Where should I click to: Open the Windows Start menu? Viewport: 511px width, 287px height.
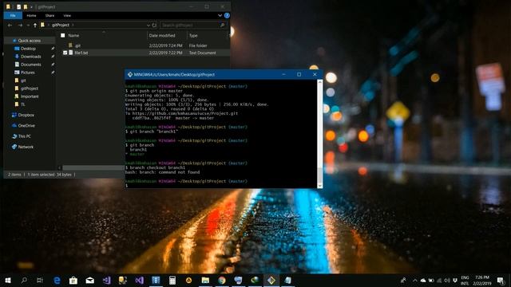pyautogui.click(x=8, y=280)
